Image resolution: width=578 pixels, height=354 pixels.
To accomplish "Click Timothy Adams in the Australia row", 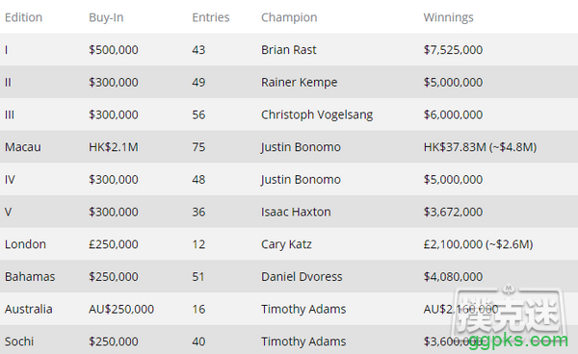I will pyautogui.click(x=303, y=309).
